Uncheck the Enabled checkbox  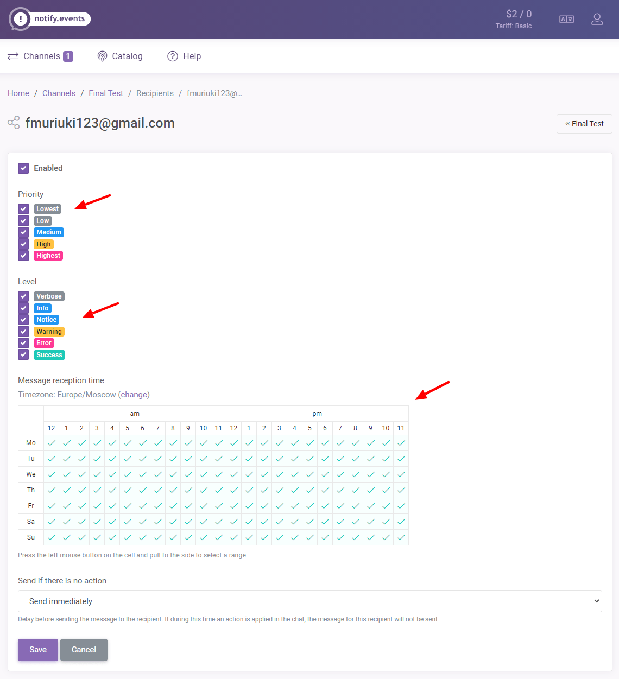(x=23, y=168)
